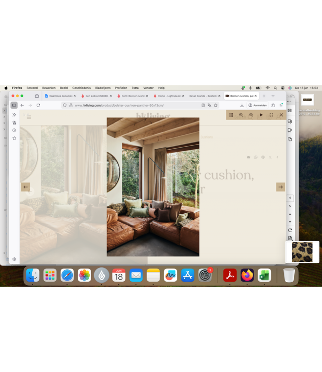This screenshot has height=372, width=322.
Task: Open bookmarks in the Firefox sidebar
Action: [14, 138]
